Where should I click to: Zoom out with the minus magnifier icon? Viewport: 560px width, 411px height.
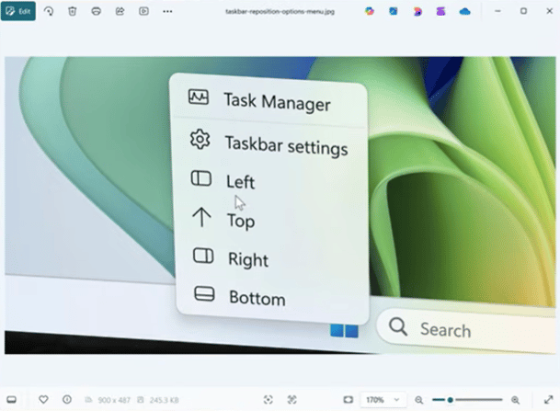[x=419, y=400]
